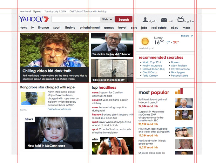Open UK clubs close door on story
This screenshot has height=163, width=216.
pos(152,153)
